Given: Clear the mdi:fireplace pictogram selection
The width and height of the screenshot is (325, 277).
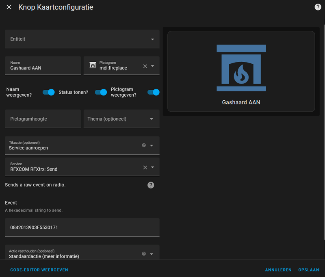Looking at the screenshot, I should (145, 66).
